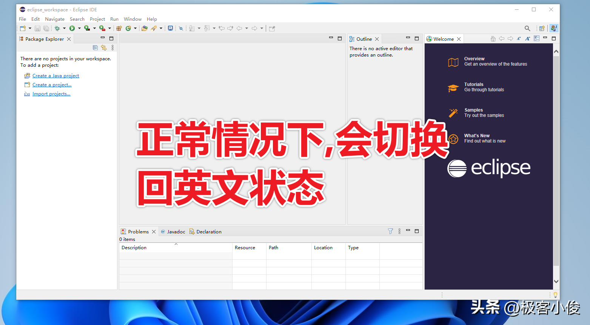Increase font size using the Welcome A+ icon
The height and width of the screenshot is (325, 590).
pos(527,38)
